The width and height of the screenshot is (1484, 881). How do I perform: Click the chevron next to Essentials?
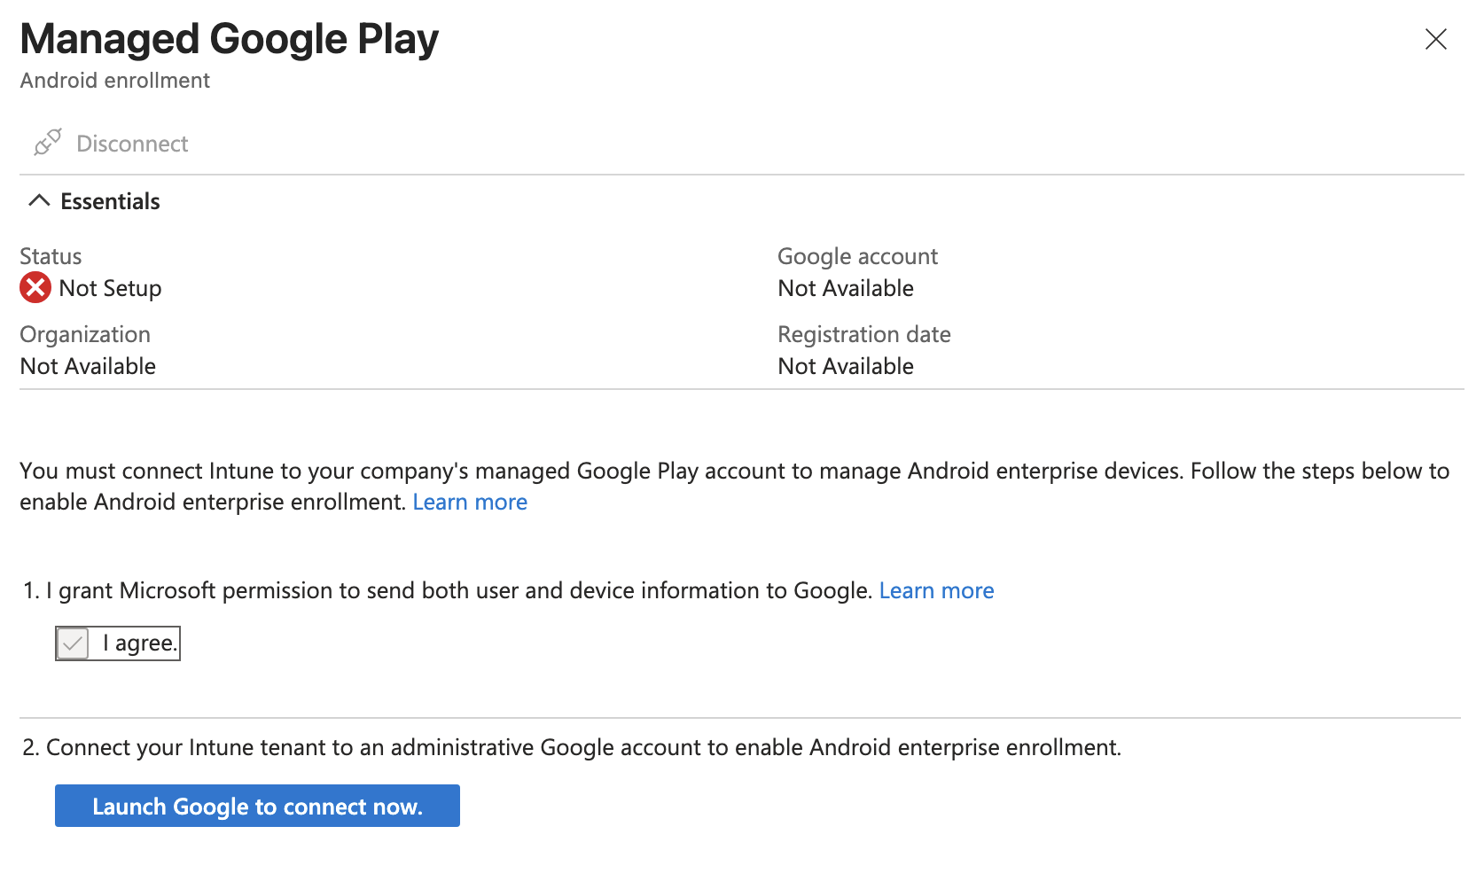coord(39,200)
